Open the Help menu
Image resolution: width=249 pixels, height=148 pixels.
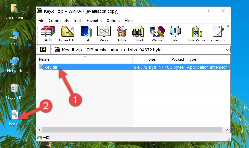129,21
